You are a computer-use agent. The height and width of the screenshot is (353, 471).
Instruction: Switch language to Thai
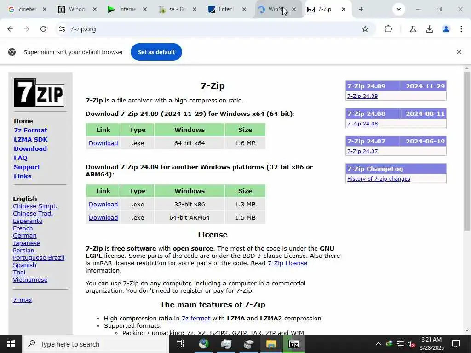(x=19, y=272)
